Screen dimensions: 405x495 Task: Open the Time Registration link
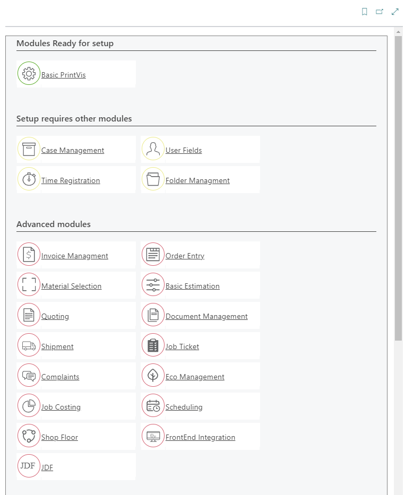click(x=71, y=180)
